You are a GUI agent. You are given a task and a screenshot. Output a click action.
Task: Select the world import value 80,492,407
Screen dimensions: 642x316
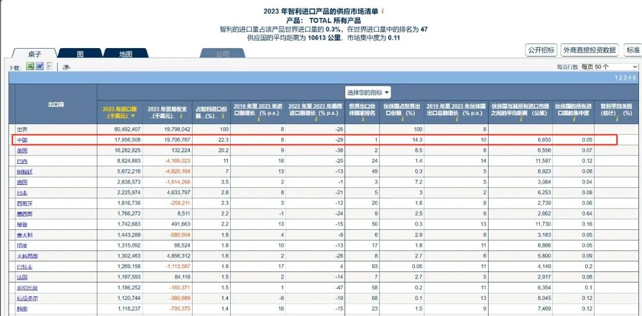pos(127,129)
